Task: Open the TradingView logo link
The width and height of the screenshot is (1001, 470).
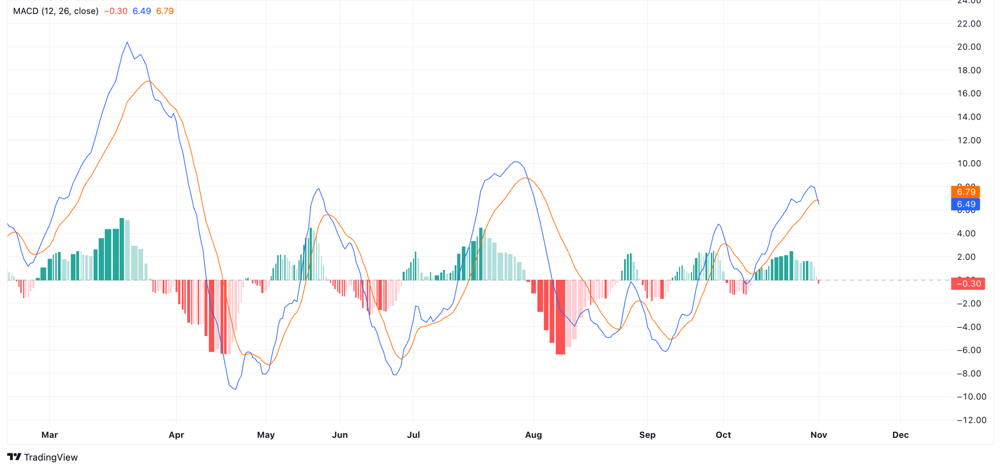Action: pos(42,457)
